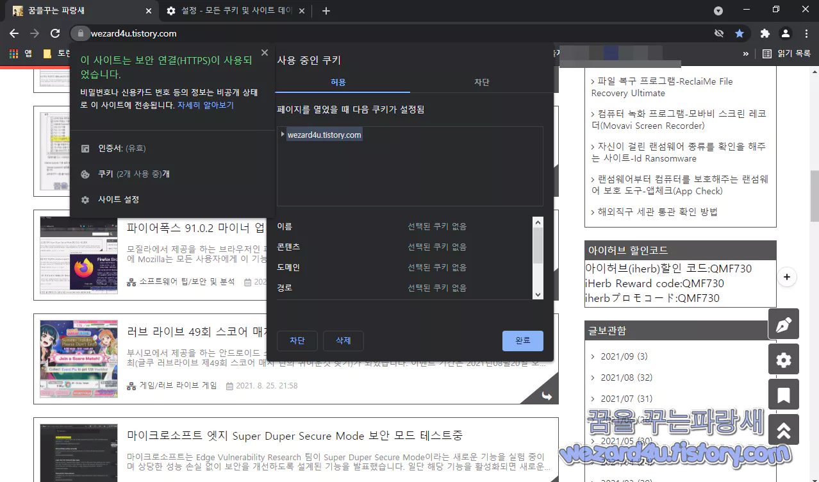Open 사이트 설정 from site info popup
Image resolution: width=819 pixels, height=482 pixels.
[x=119, y=199]
